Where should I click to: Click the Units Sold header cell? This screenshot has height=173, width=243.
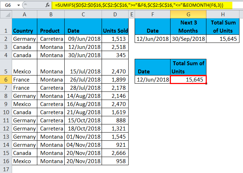(115, 27)
